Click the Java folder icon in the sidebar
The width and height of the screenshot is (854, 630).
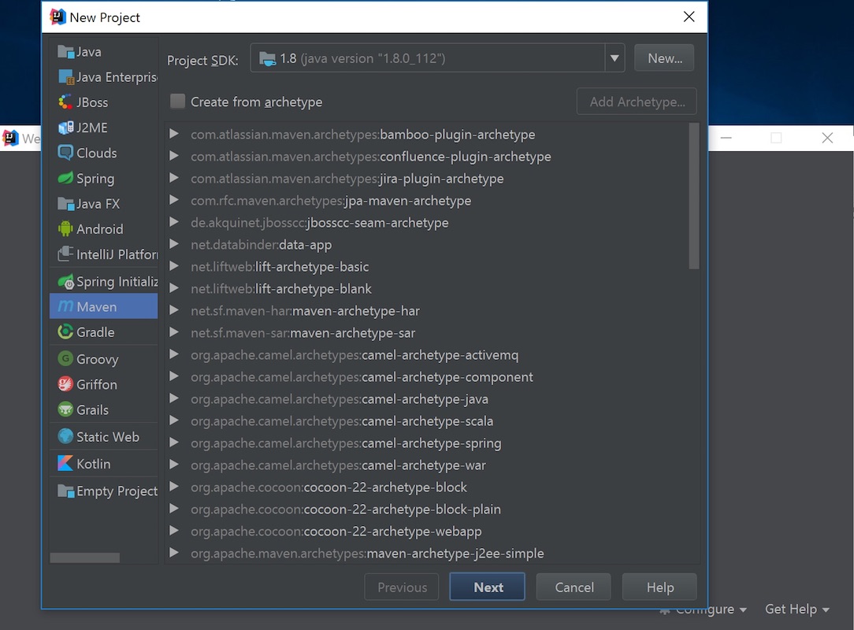(65, 52)
